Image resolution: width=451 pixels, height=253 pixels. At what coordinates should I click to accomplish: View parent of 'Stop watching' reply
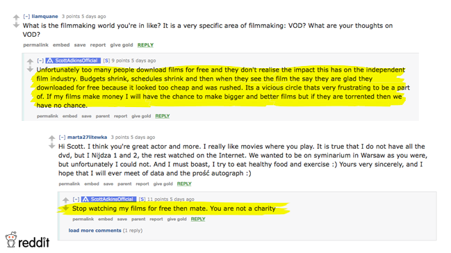click(x=138, y=219)
